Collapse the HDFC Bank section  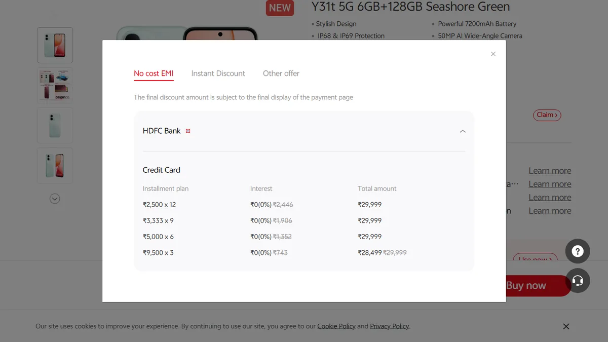click(463, 131)
